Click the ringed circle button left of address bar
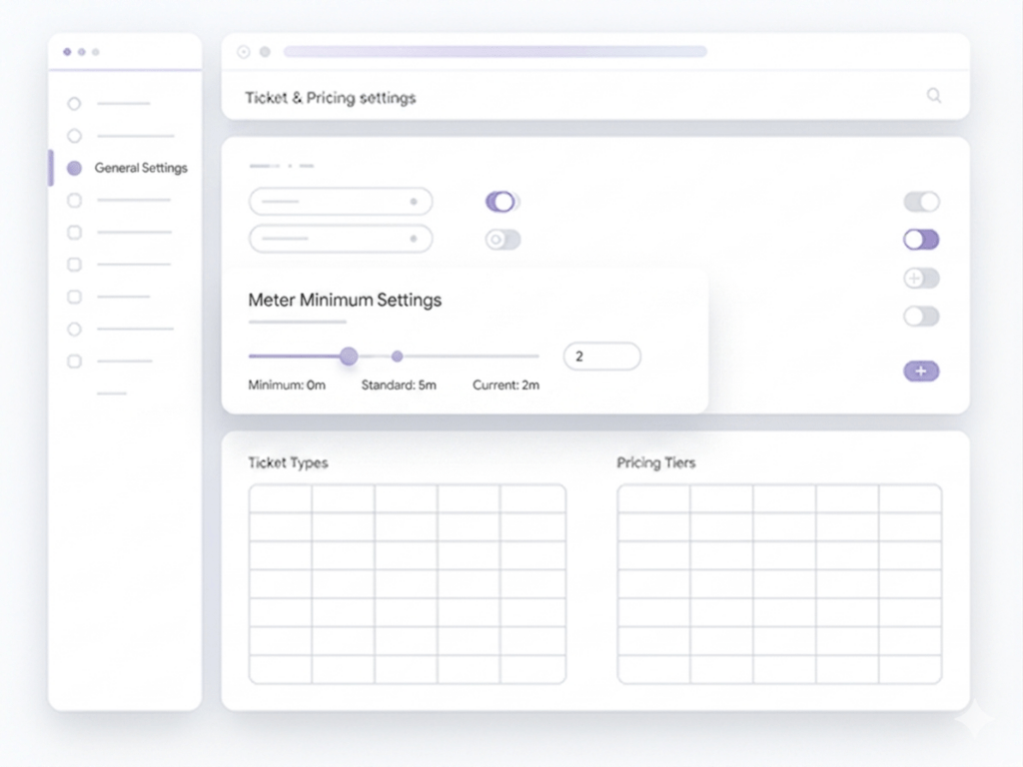 pyautogui.click(x=244, y=52)
